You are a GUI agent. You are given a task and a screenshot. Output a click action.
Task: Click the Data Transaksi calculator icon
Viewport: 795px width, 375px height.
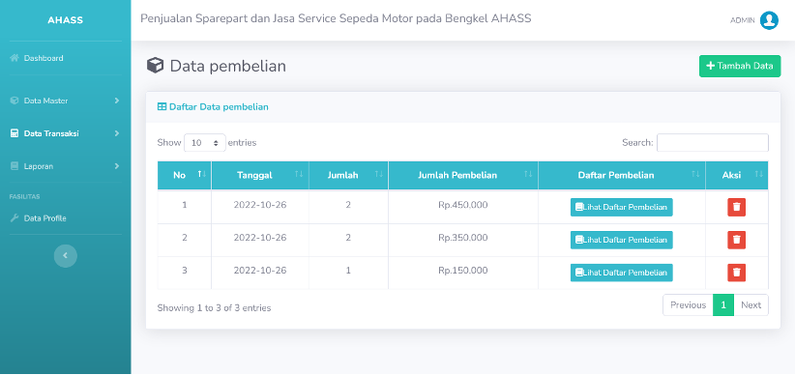tap(15, 133)
